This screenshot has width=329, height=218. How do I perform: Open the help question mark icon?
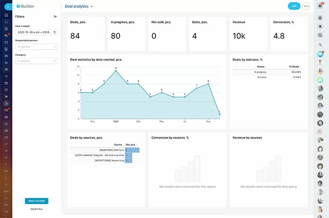click(x=320, y=7)
